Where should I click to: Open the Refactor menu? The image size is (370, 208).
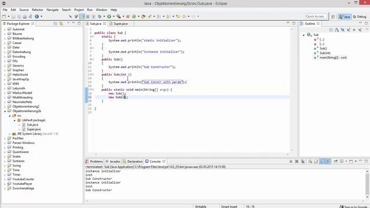click(x=38, y=10)
